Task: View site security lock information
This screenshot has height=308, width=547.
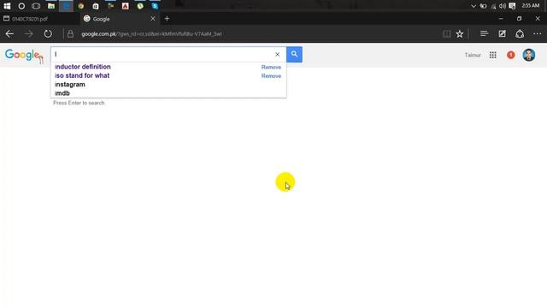Action: (x=70, y=34)
